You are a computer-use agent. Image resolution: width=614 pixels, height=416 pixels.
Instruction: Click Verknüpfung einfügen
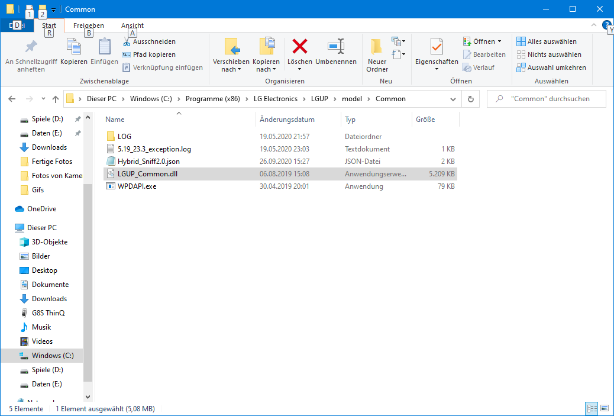[x=163, y=67]
